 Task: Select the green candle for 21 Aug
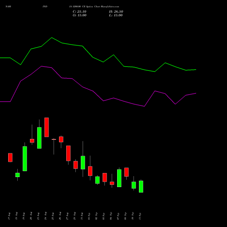click(39, 138)
